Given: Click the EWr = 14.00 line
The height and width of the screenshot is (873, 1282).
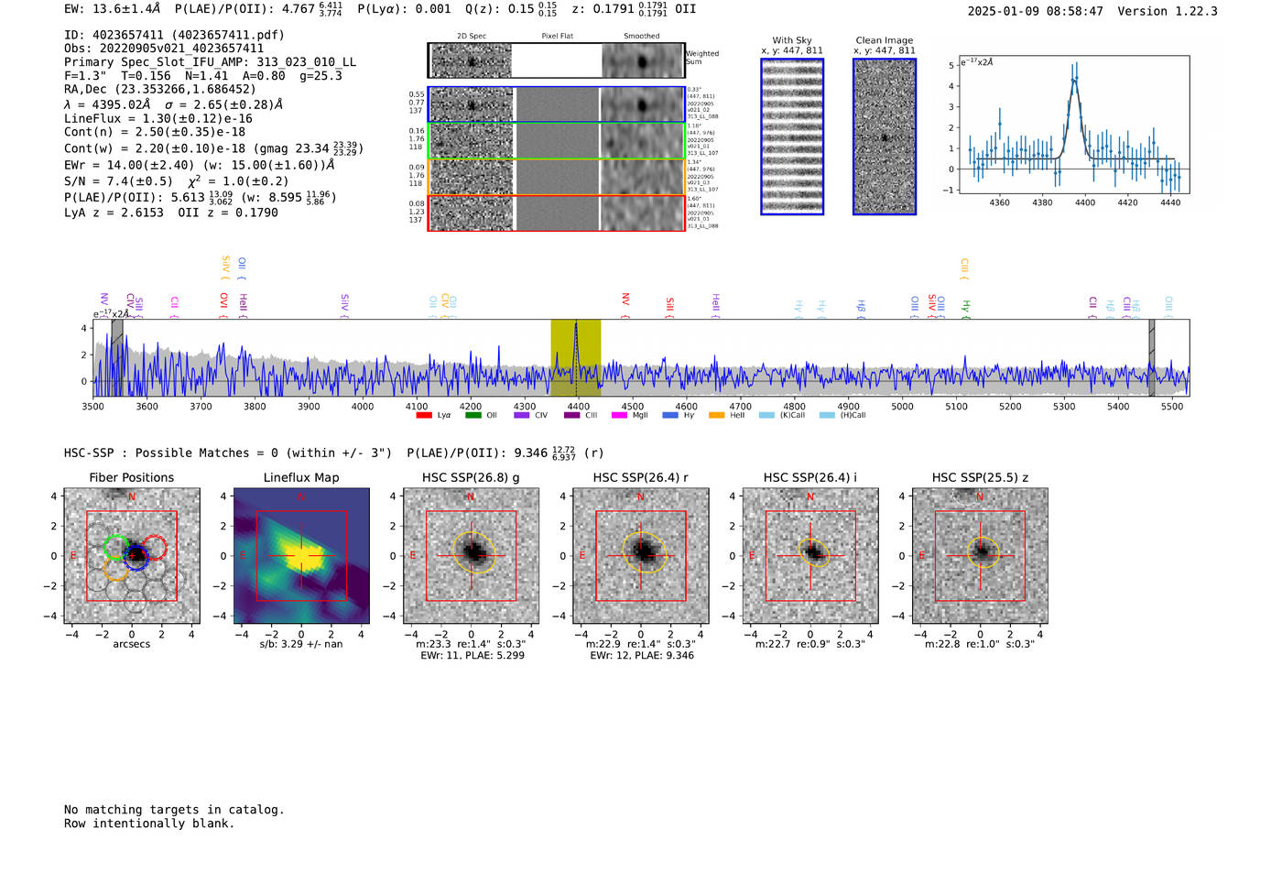Looking at the screenshot, I should click(x=199, y=166).
